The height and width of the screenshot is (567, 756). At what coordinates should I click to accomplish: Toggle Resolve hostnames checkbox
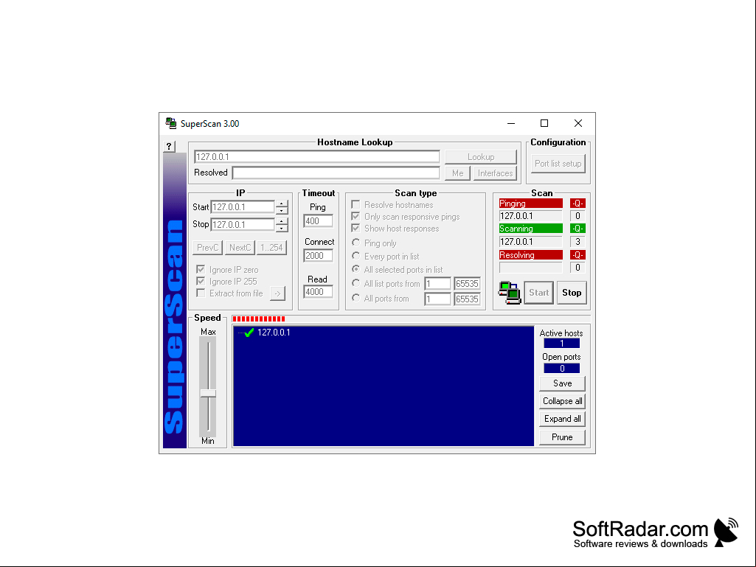pos(356,204)
